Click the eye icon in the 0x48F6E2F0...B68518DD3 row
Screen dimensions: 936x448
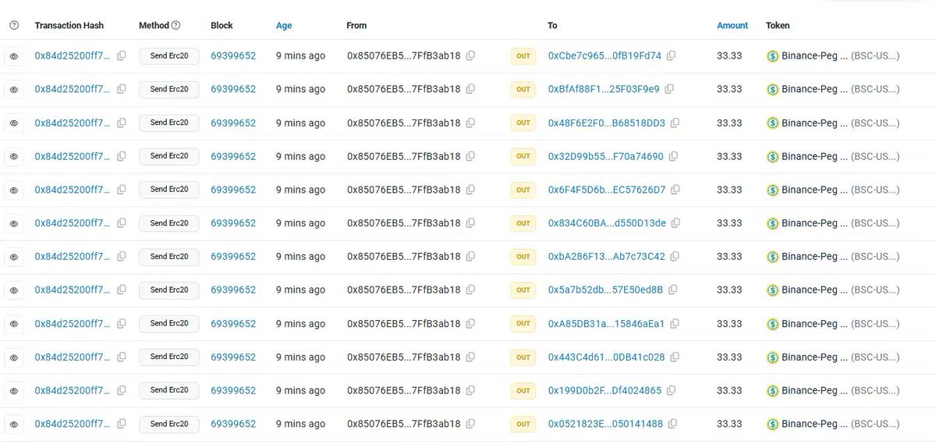[14, 123]
